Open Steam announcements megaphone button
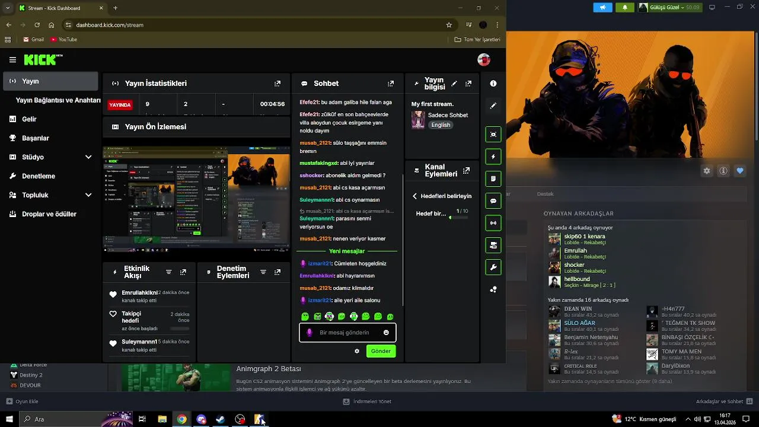 (602, 8)
